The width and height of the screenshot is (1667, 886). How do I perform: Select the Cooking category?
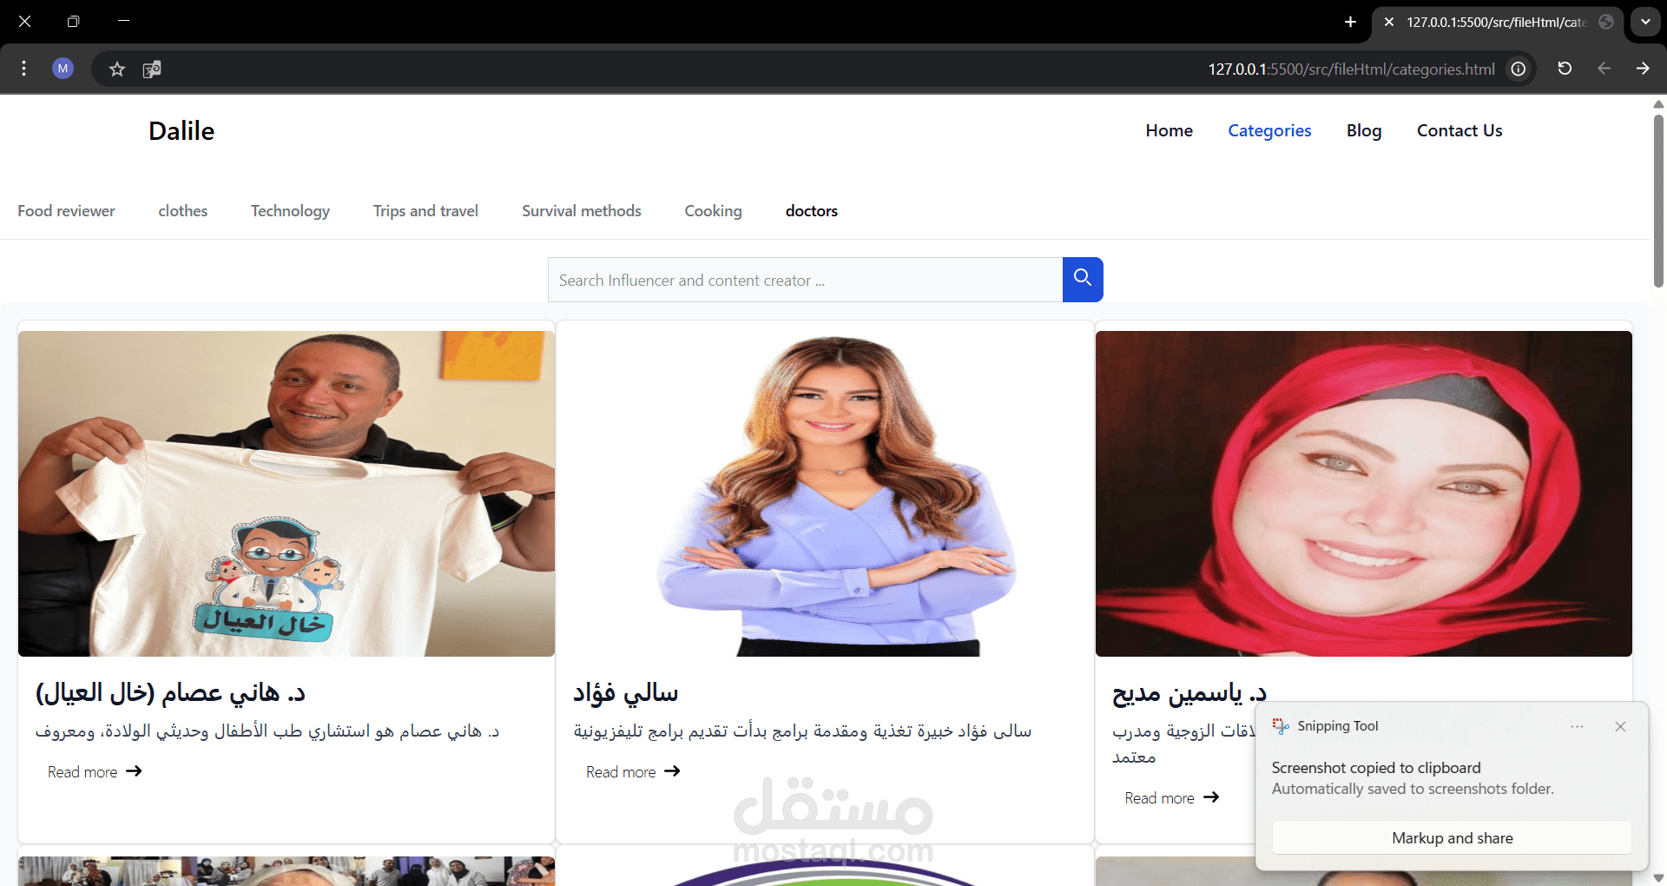(x=713, y=211)
